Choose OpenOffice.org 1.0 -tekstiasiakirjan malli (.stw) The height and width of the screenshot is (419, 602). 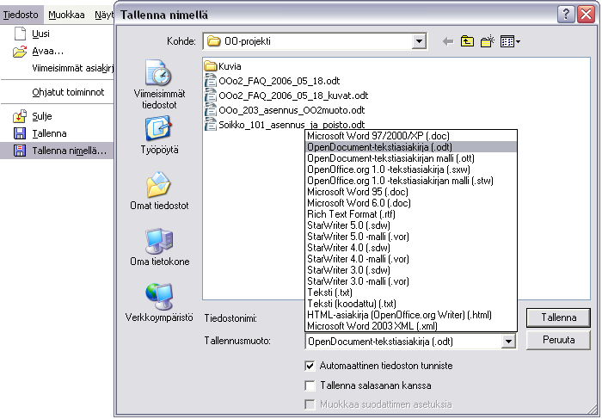pos(411,181)
